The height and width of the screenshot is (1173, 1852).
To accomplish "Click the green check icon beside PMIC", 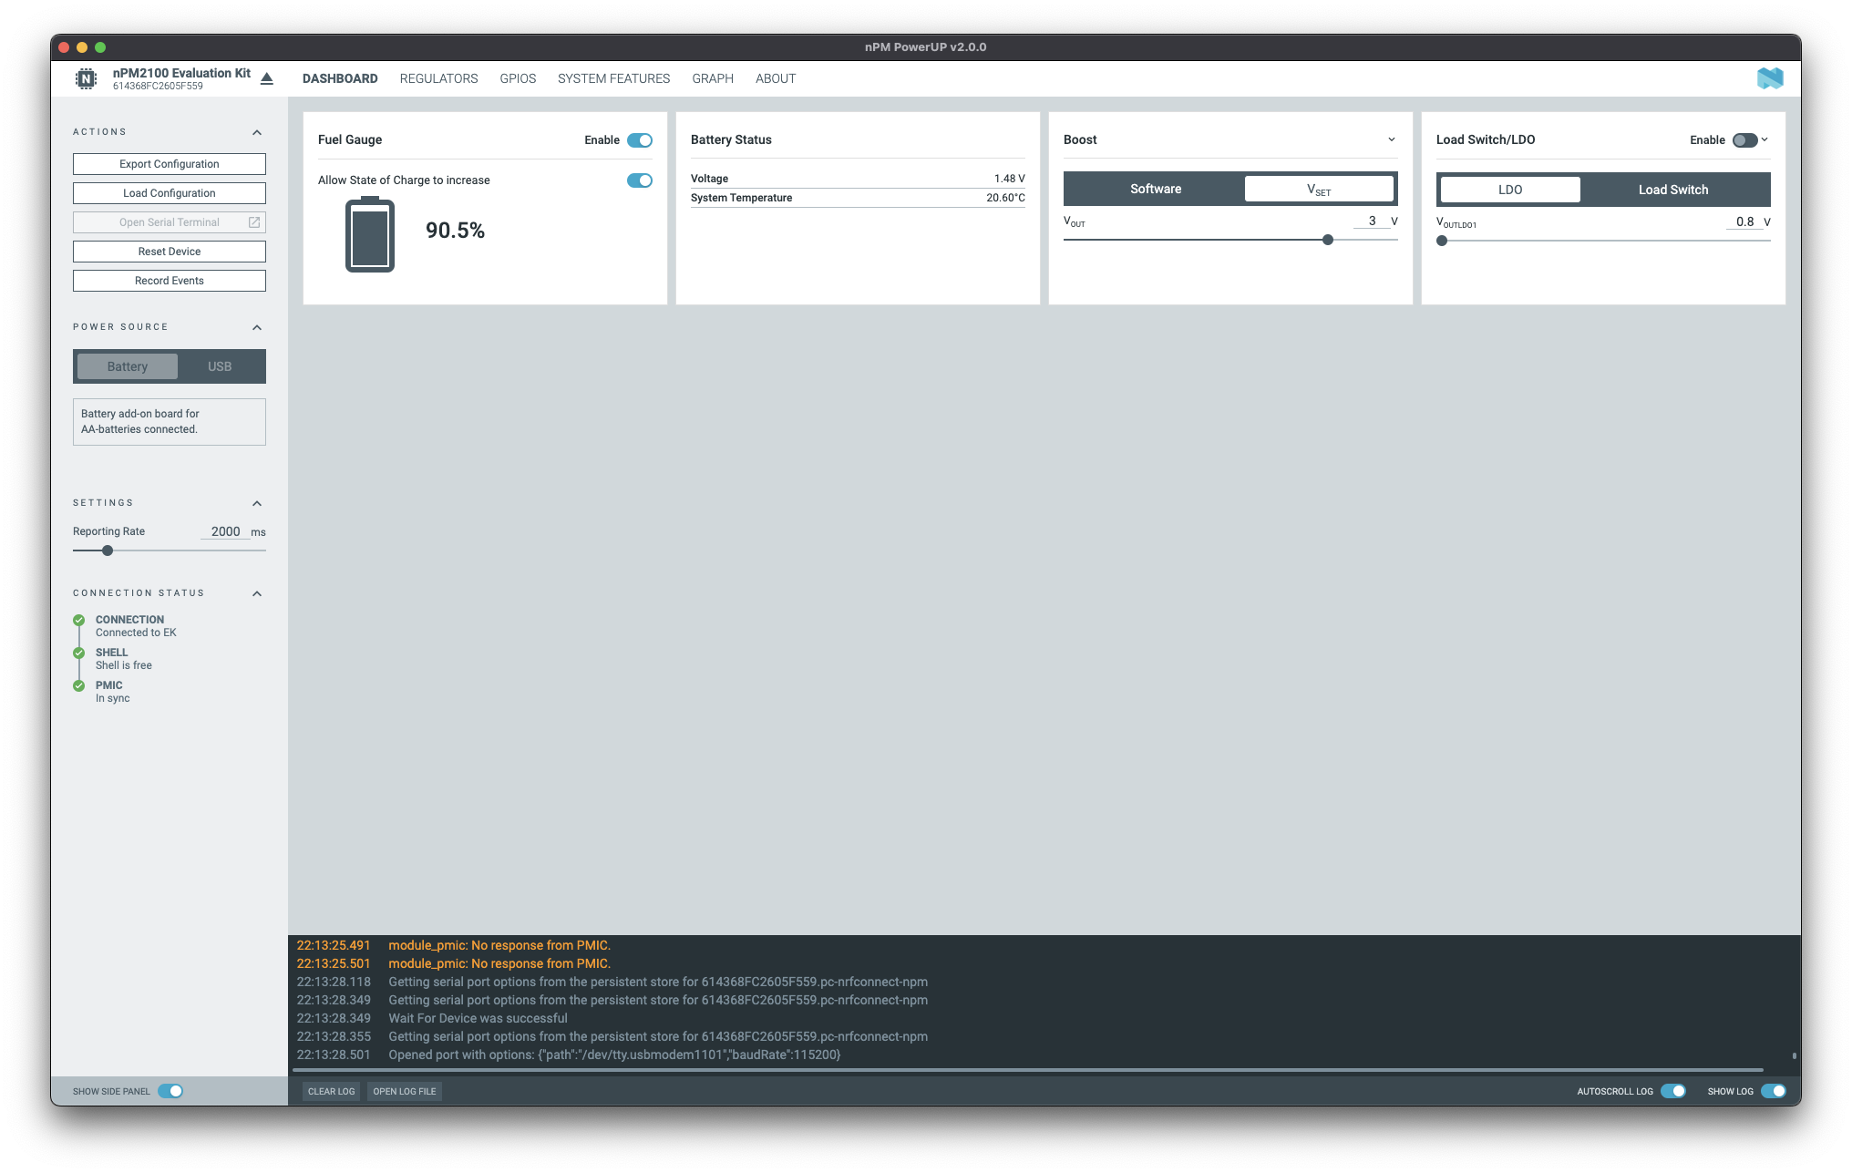I will tap(79, 684).
